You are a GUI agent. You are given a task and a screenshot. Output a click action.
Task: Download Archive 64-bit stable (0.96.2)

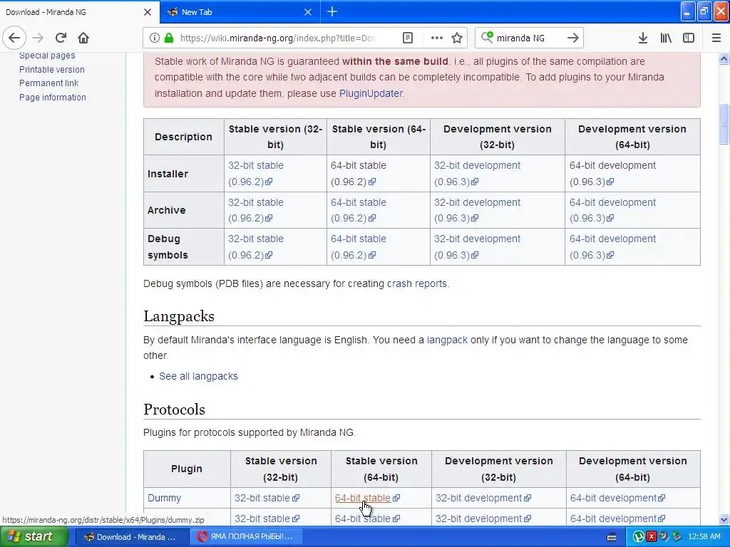coord(358,210)
